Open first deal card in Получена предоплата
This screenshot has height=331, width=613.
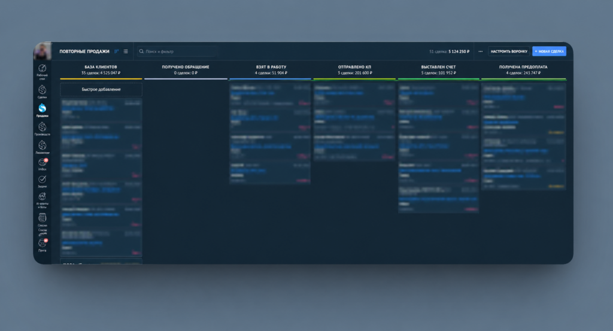click(523, 98)
